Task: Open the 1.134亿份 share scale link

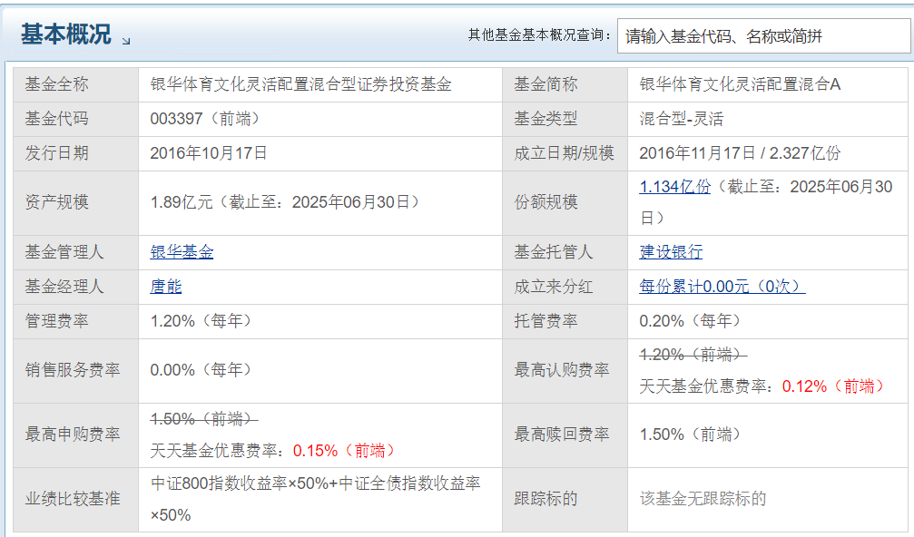Action: [x=675, y=186]
